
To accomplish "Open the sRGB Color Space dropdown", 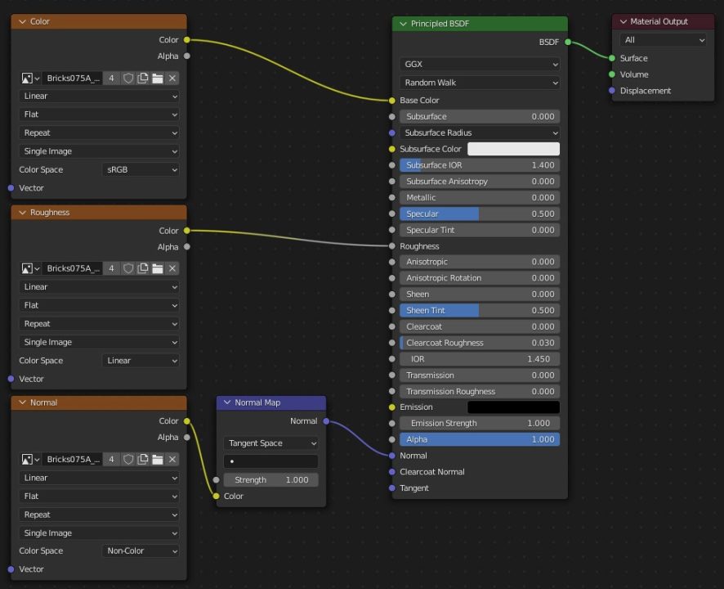I will (141, 169).
